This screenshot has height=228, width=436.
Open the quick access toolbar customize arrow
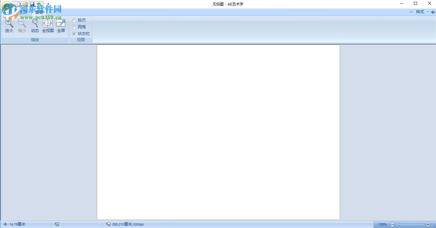(x=48, y=4)
